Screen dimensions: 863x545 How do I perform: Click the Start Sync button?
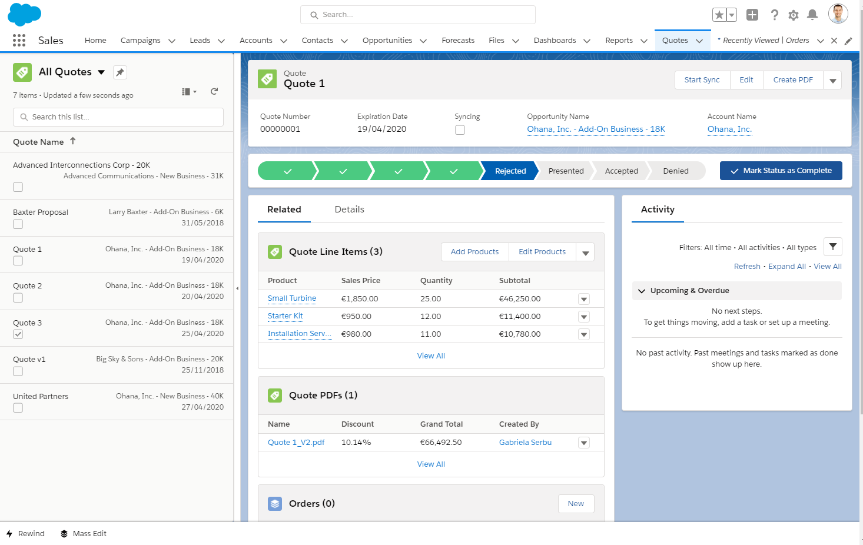(702, 80)
